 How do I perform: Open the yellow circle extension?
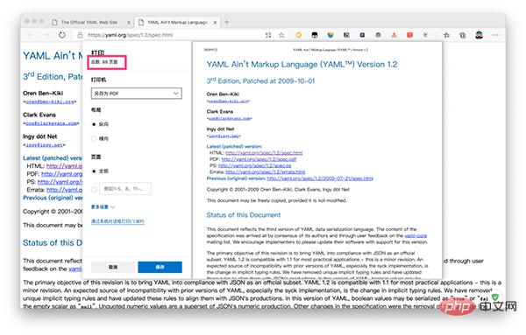pyautogui.click(x=299, y=35)
